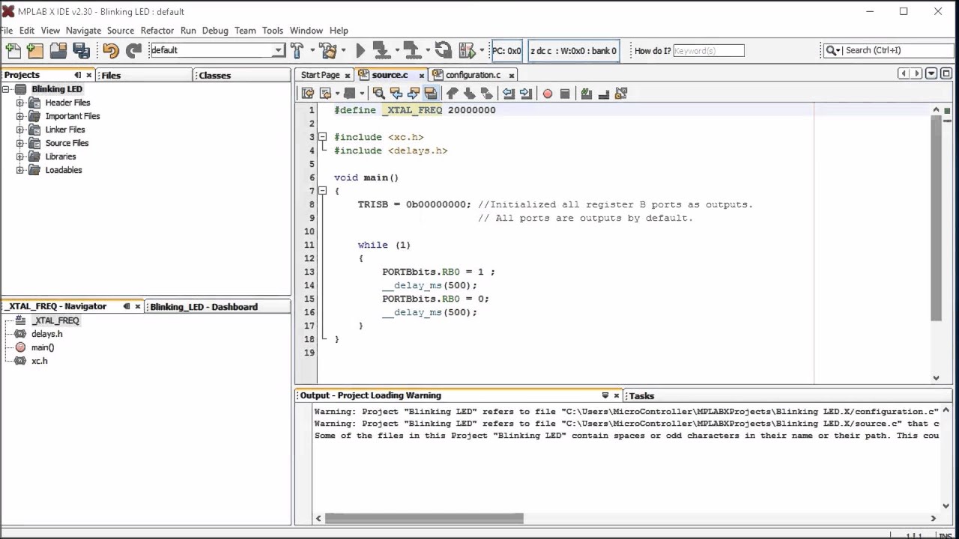Screen dimensions: 959x539
Task: Open the Window menu
Action: click(x=306, y=31)
